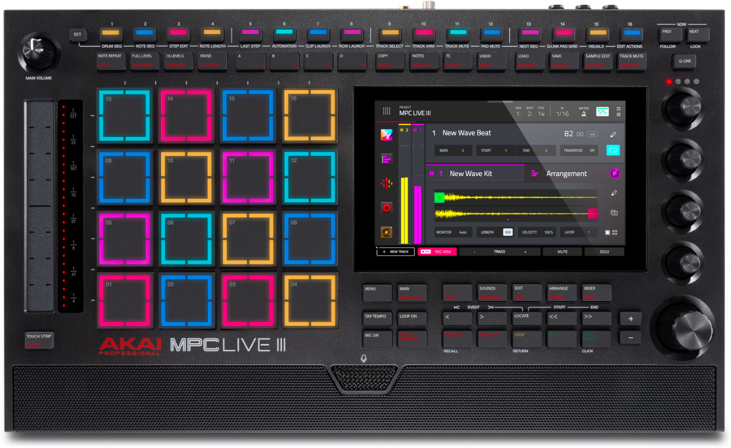This screenshot has height=448, width=731.
Task: Click the pencil edit icon for New Wave Beat
Action: tap(613, 134)
